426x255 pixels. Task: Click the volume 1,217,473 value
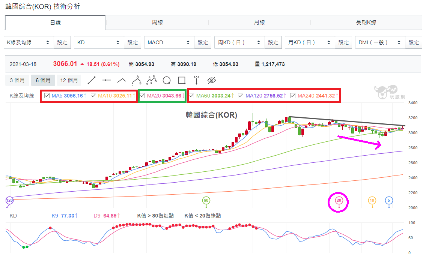pyautogui.click(x=273, y=64)
